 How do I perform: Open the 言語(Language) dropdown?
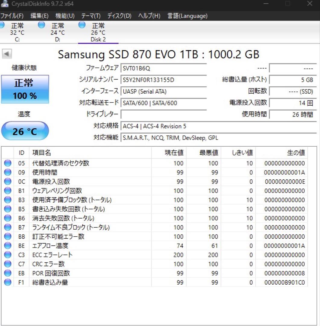pos(187,16)
